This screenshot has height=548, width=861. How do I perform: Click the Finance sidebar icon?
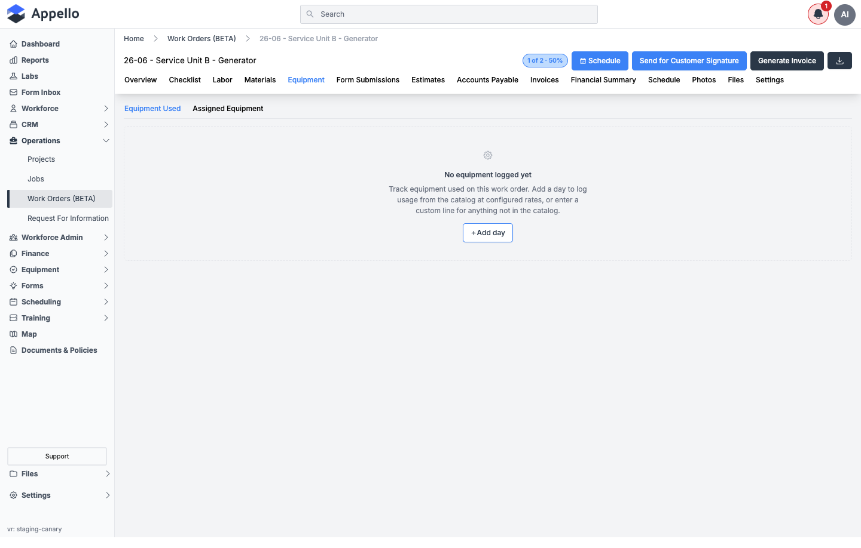tap(13, 254)
